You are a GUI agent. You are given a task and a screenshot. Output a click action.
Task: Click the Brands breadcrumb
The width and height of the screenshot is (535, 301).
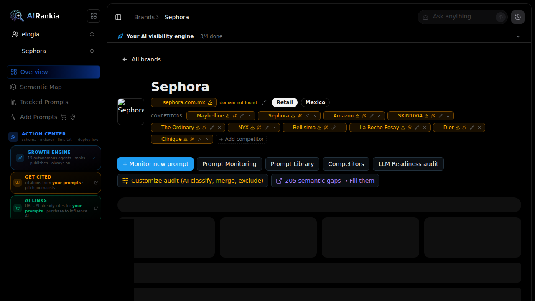(x=144, y=17)
